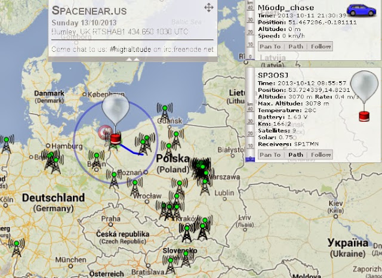Click the altitude scale bar in the SP3OSJ panel
The width and height of the screenshot is (382, 278).
coord(251,115)
